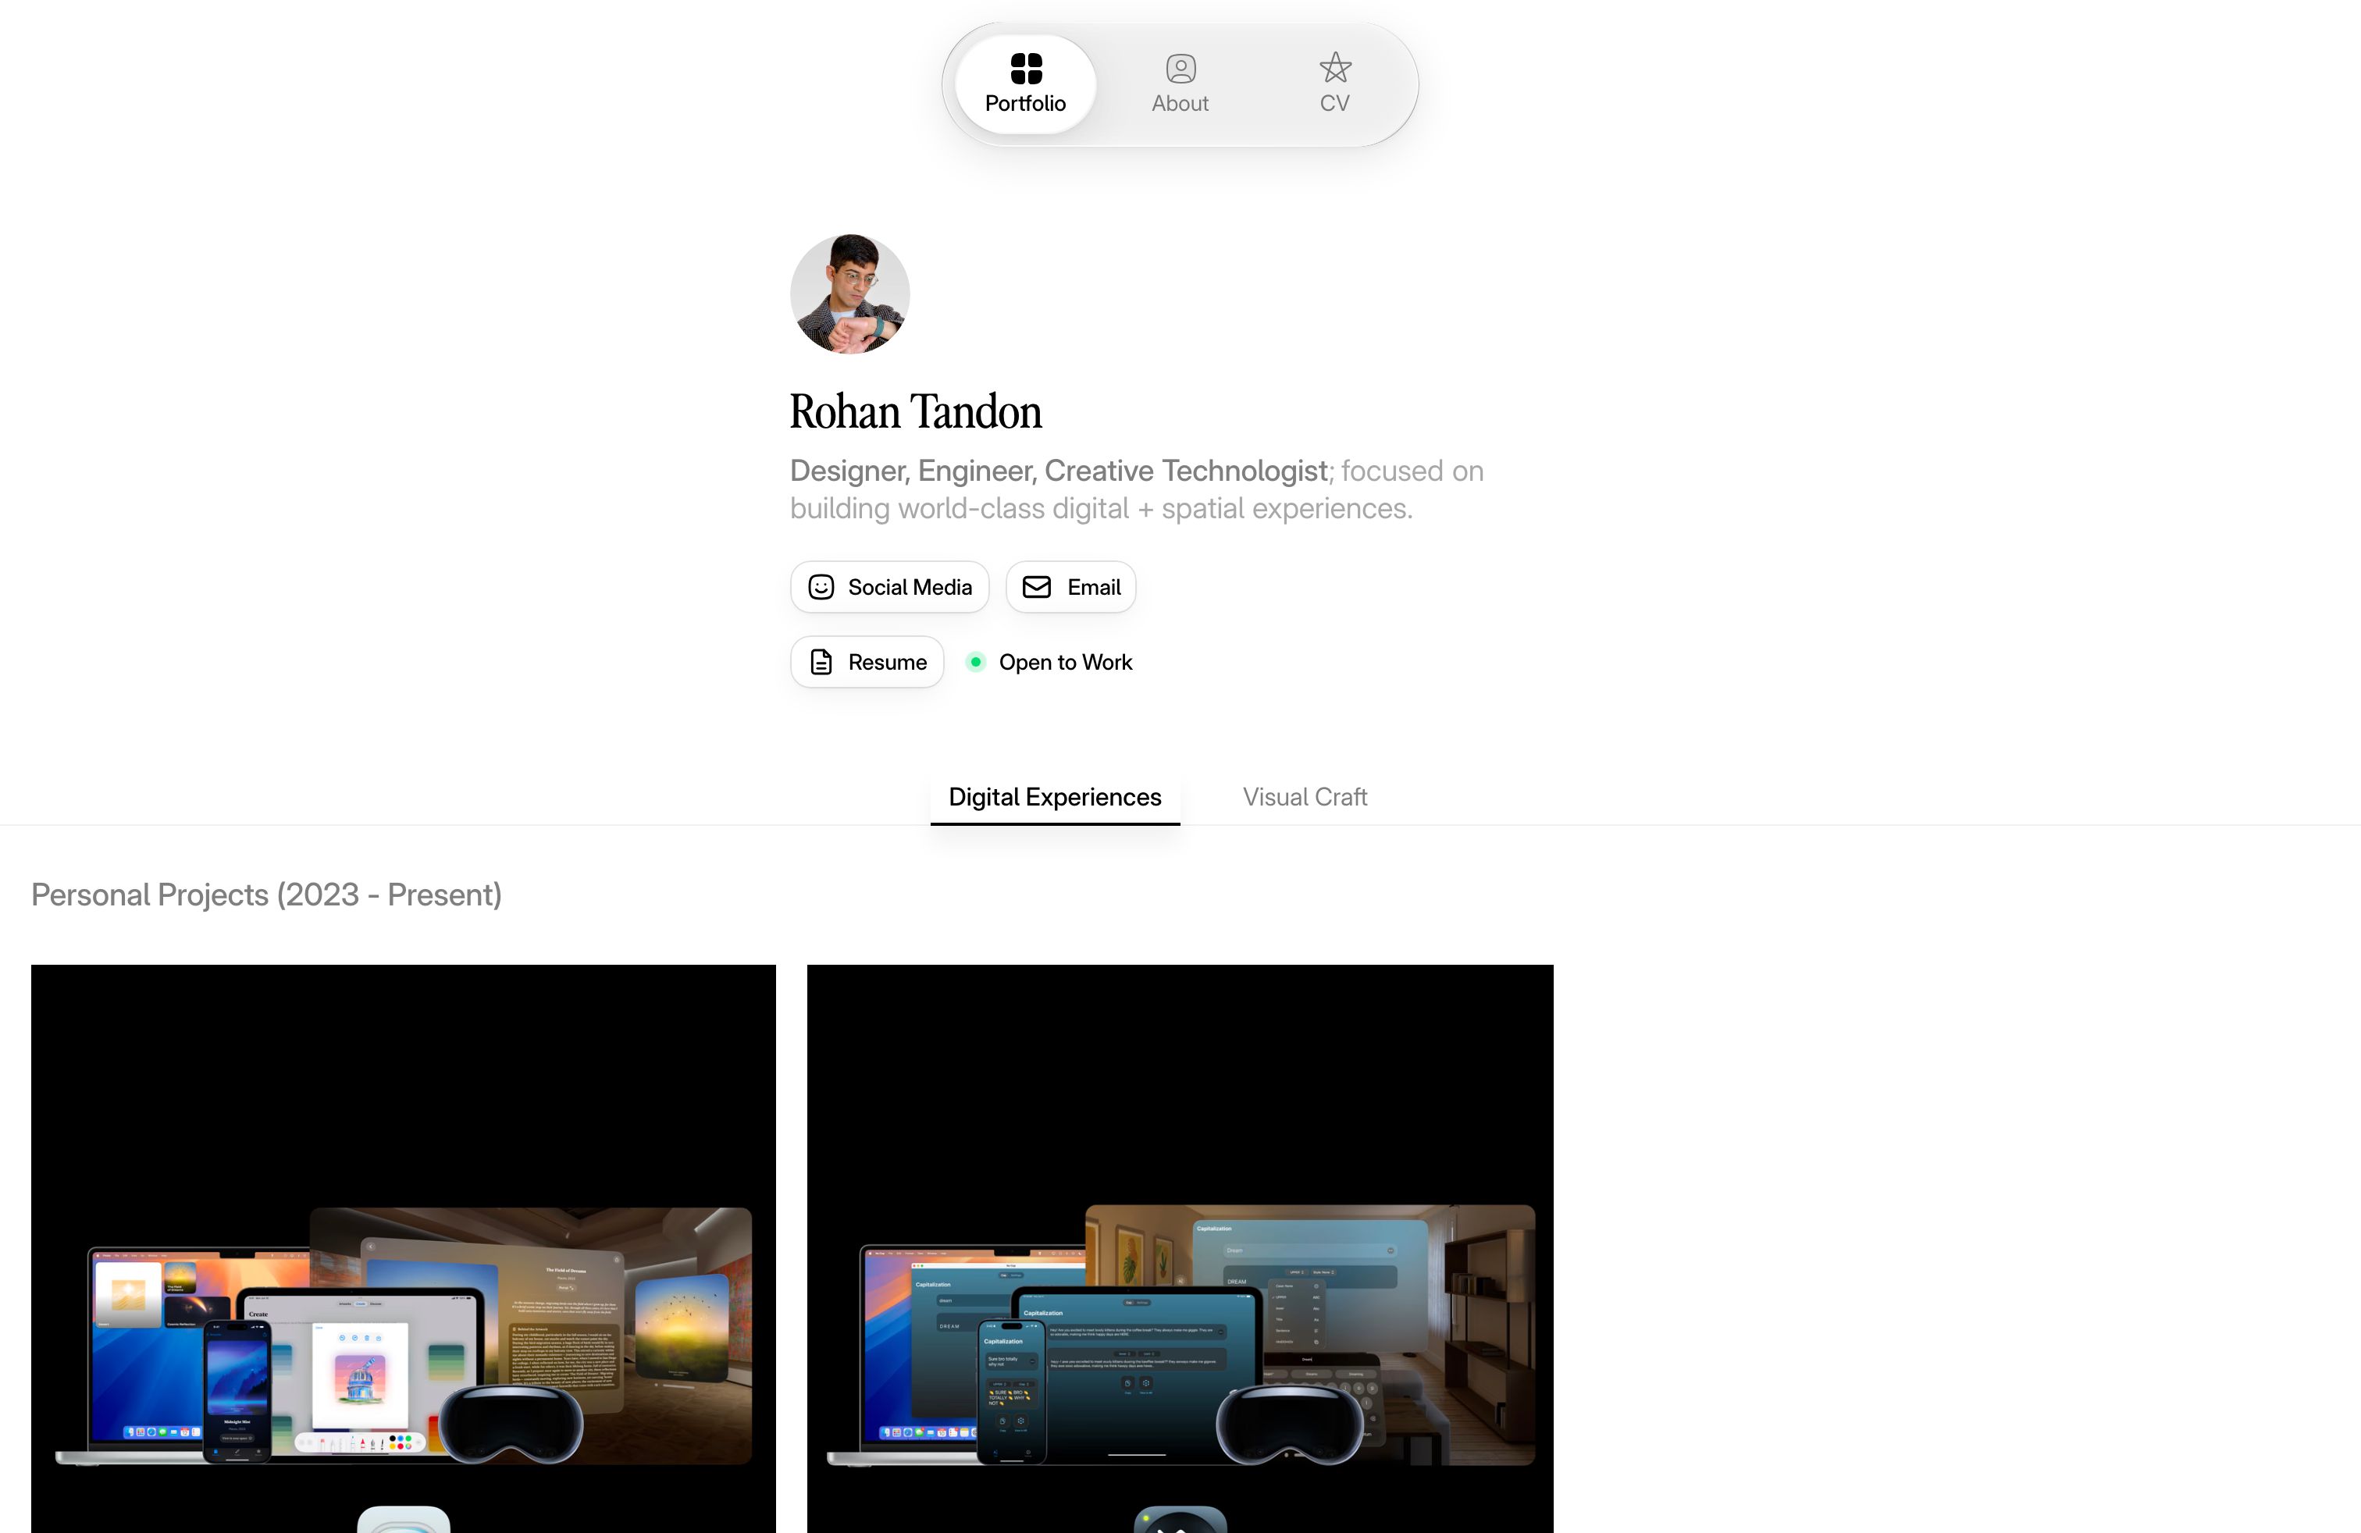This screenshot has width=2361, height=1533.
Task: Open the Social Media button
Action: [x=888, y=586]
